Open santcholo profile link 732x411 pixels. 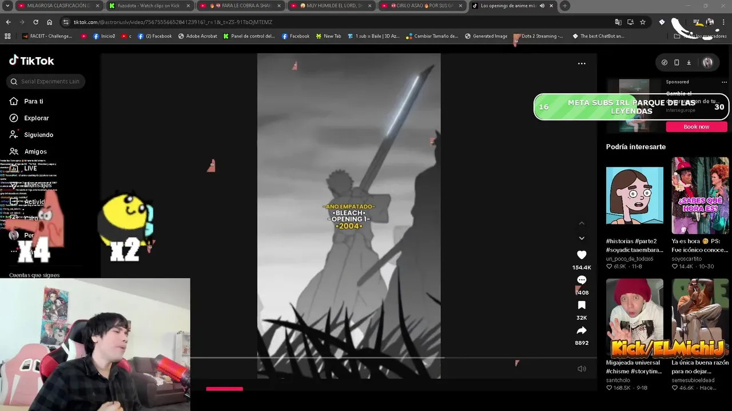[618, 380]
